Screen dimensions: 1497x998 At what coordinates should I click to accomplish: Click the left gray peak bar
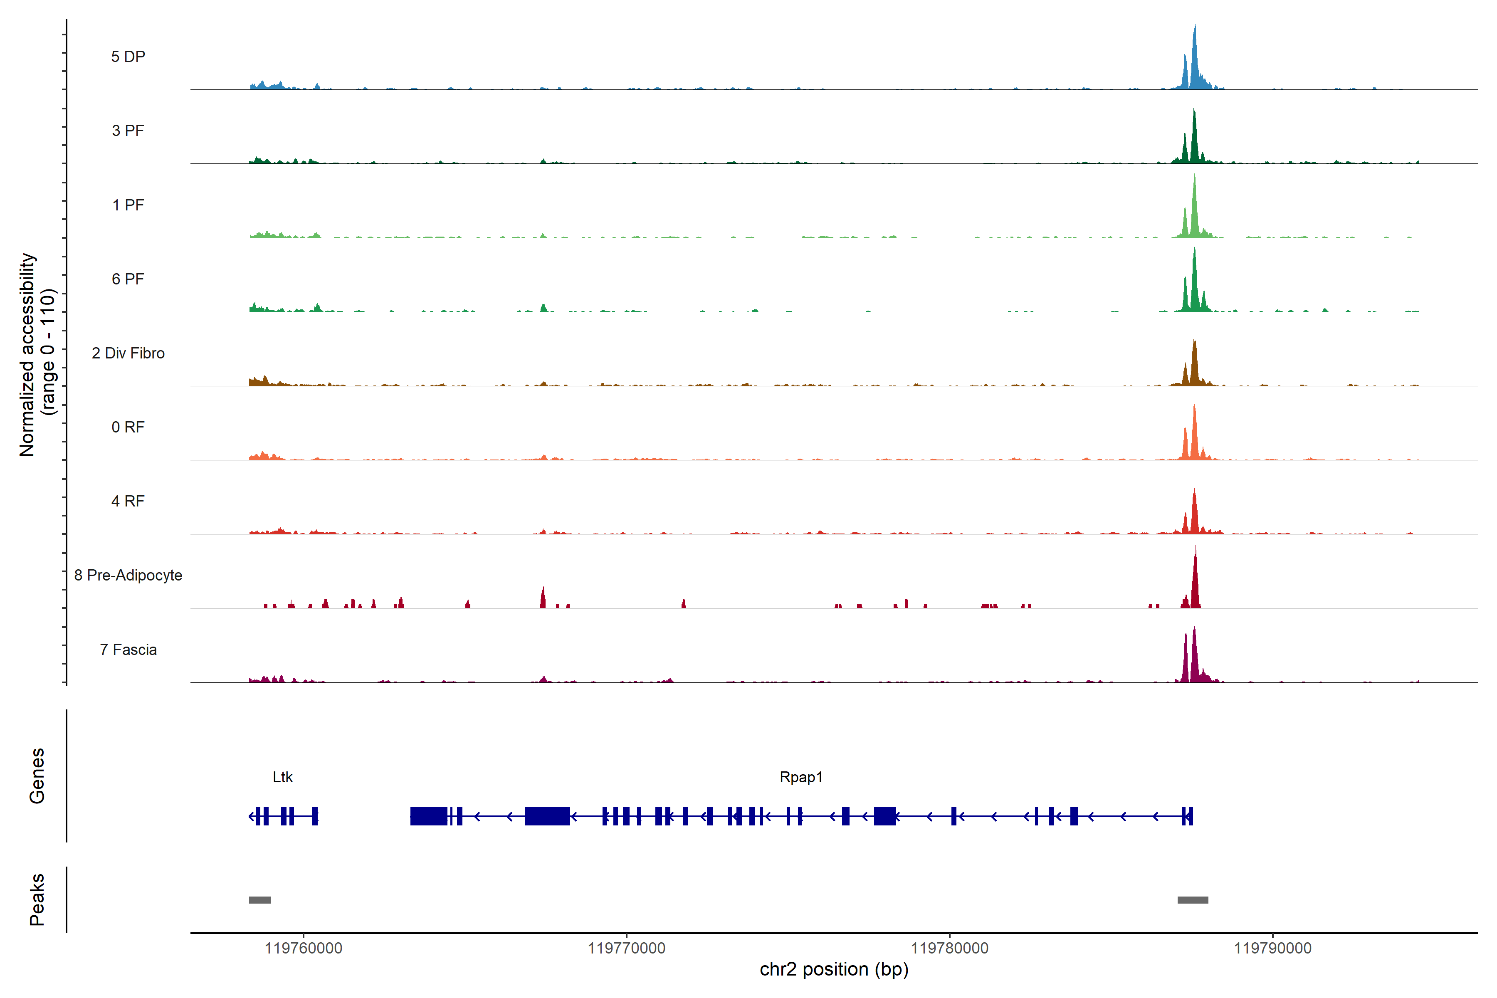(x=259, y=900)
